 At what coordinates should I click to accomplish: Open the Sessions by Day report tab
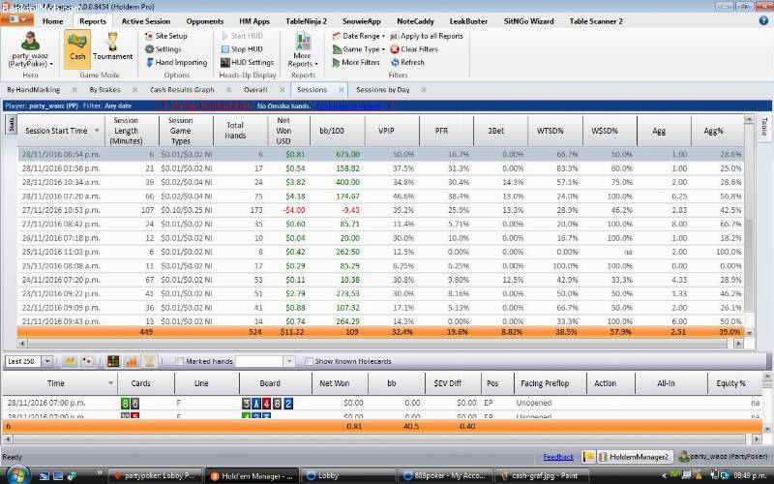click(382, 90)
